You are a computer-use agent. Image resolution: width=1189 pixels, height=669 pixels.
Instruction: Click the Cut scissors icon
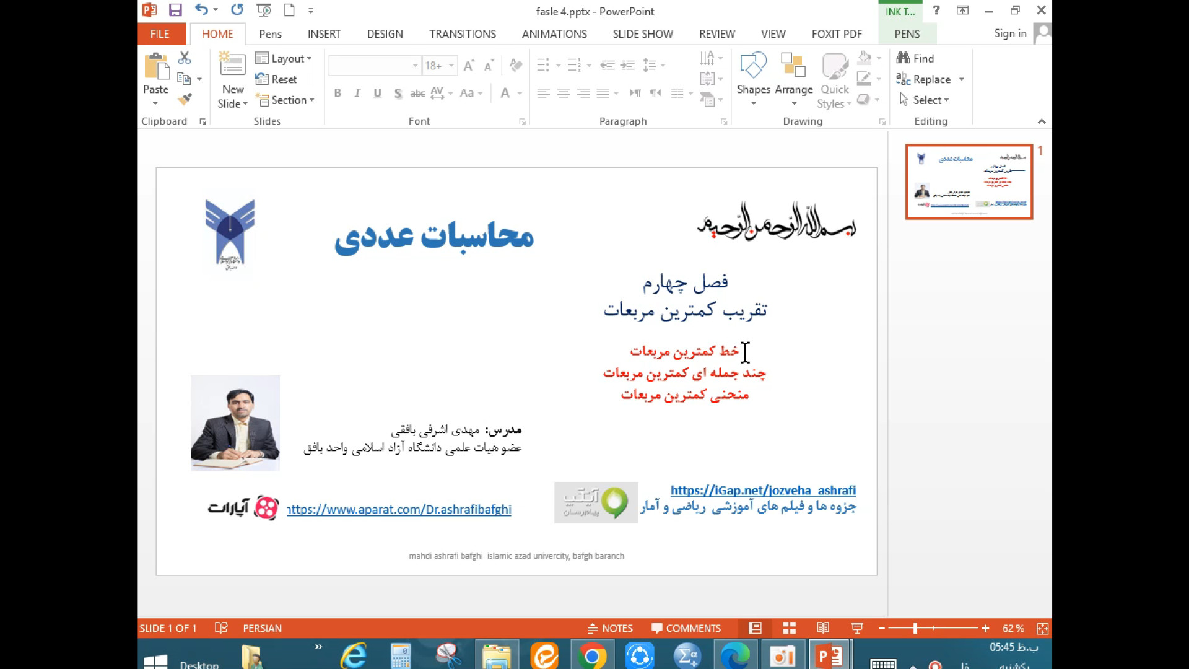click(x=185, y=58)
